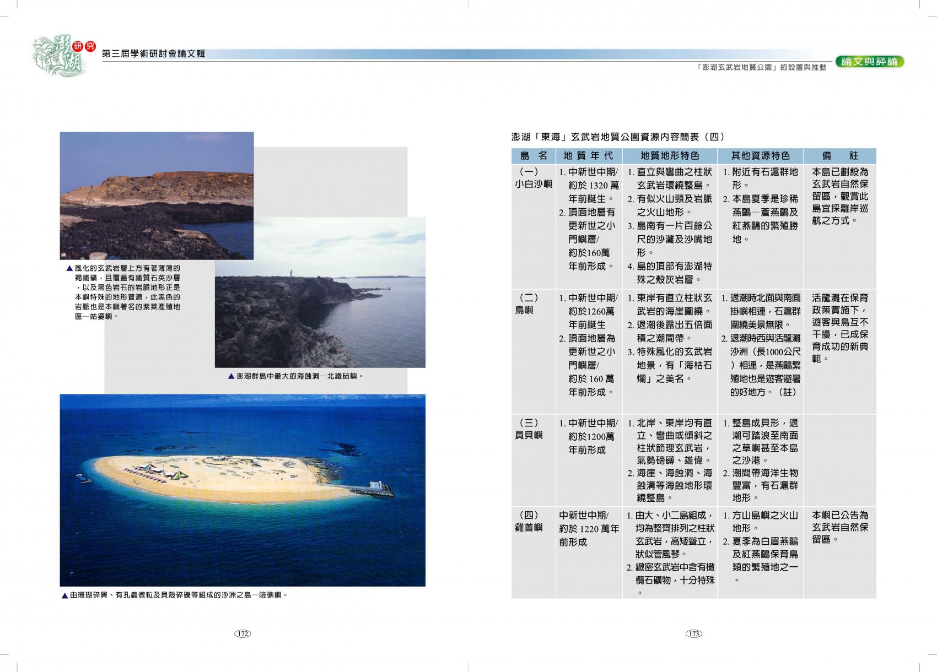Click the triangle marker beside the 險礁嶼 caption
This screenshot has height=672, width=937.
click(65, 595)
